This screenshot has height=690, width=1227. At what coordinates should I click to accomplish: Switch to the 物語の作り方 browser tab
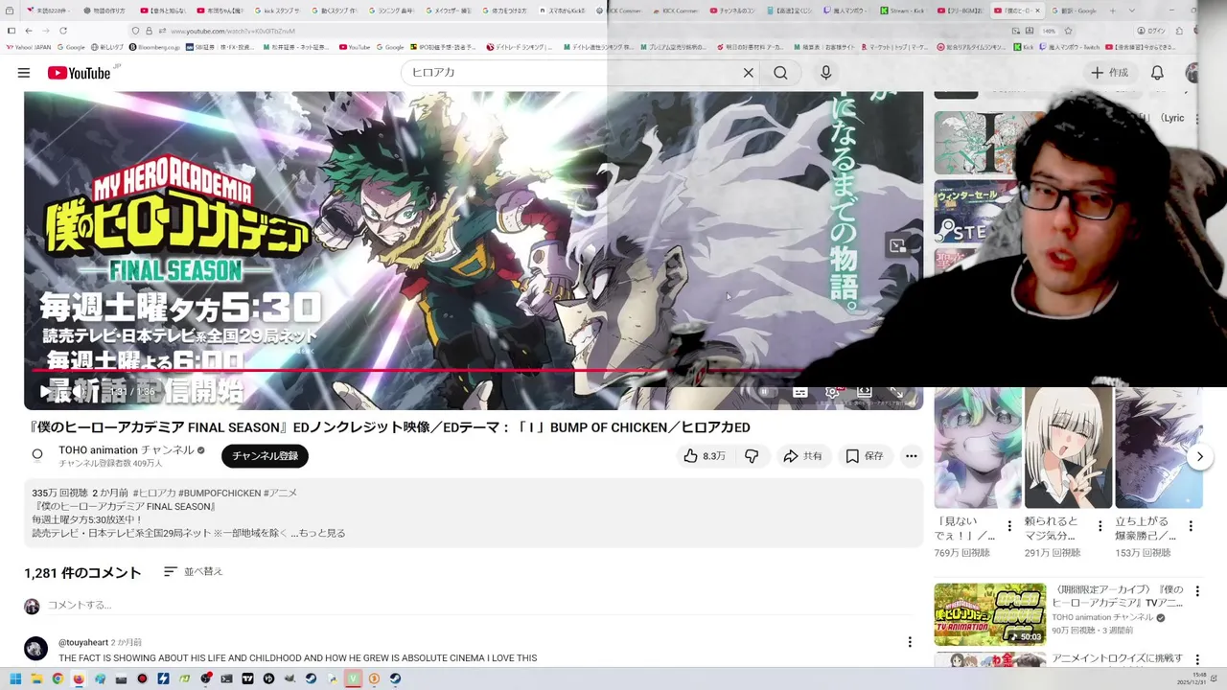pyautogui.click(x=104, y=11)
